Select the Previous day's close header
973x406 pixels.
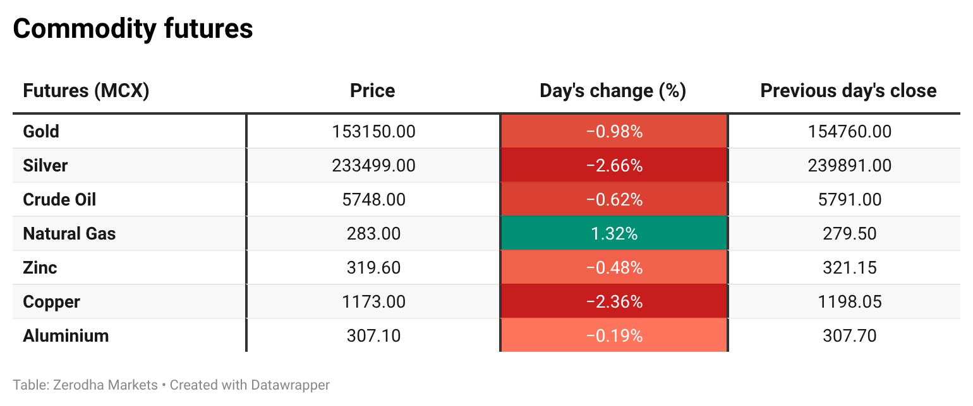848,91
